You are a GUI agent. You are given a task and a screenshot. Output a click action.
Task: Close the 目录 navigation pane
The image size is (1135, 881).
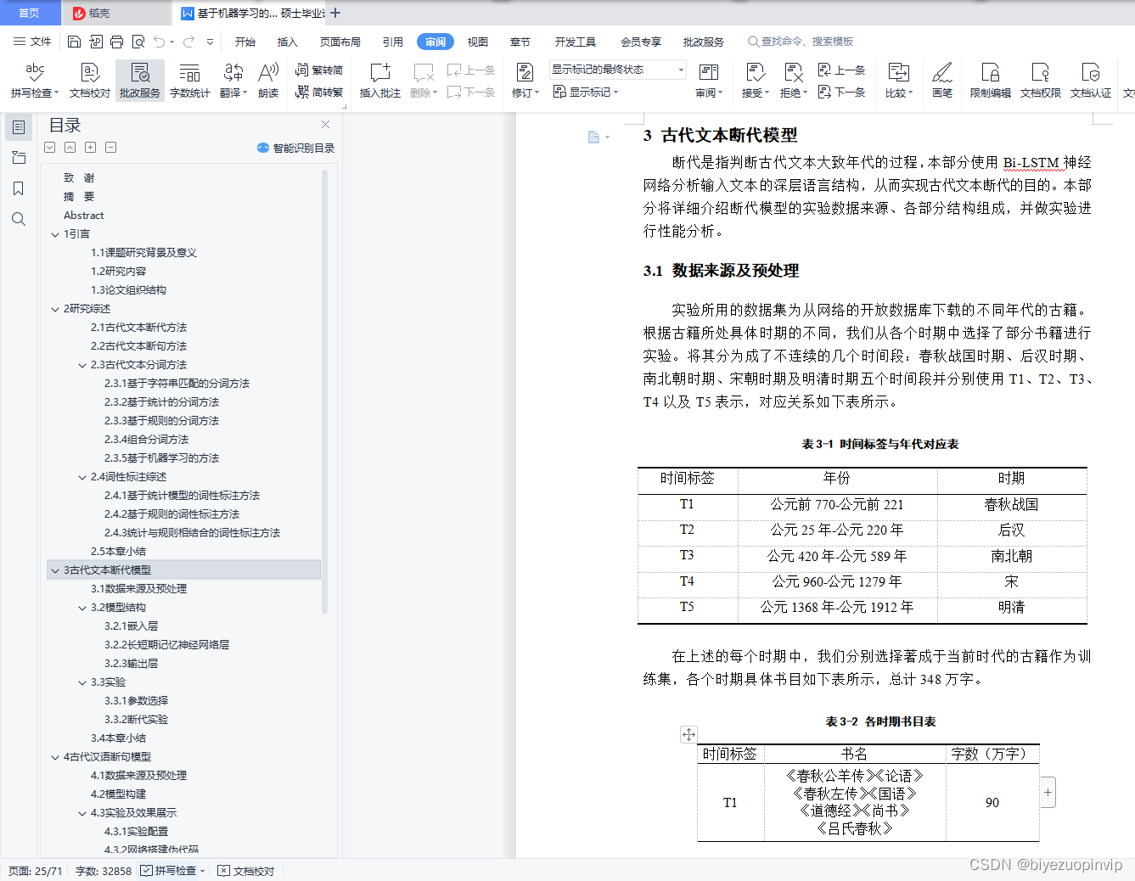(x=325, y=124)
